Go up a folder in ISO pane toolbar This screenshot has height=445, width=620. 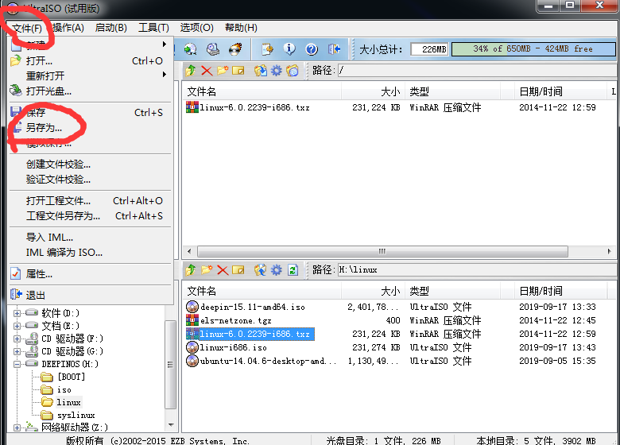[x=191, y=71]
